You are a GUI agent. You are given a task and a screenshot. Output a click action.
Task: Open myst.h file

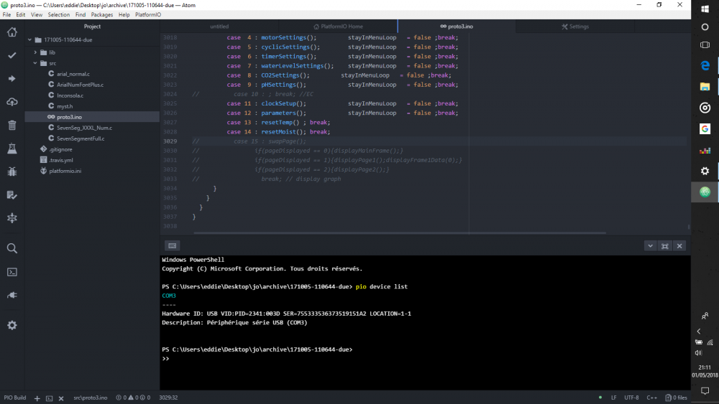tap(64, 106)
